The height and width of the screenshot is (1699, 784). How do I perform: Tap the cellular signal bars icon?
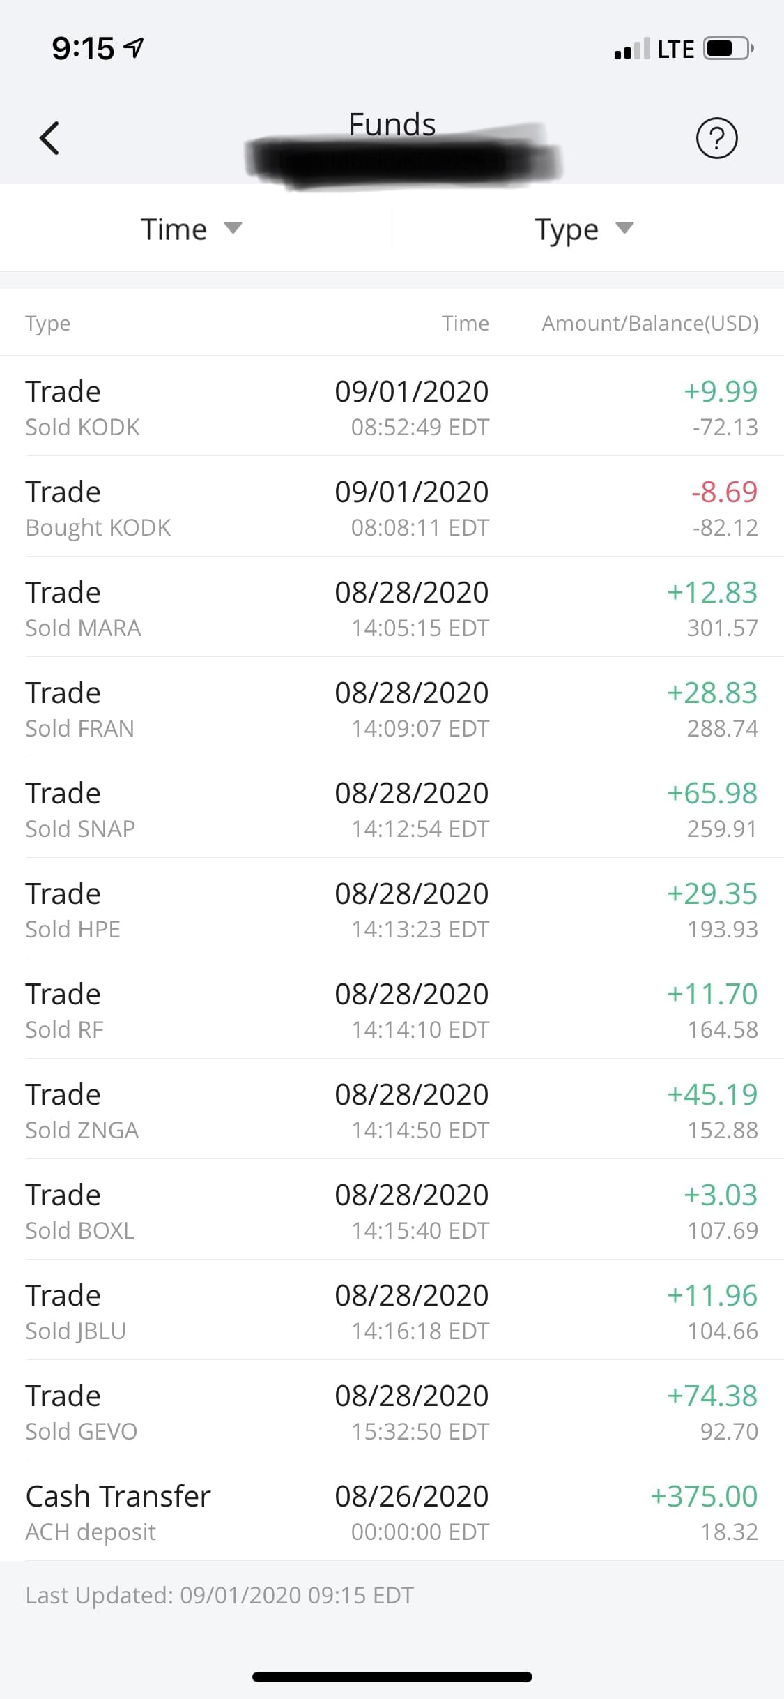point(631,49)
